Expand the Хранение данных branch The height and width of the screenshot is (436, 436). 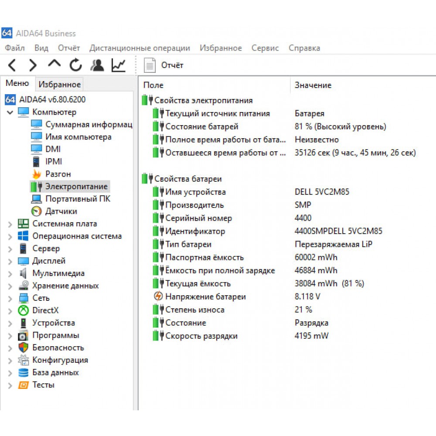10,286
